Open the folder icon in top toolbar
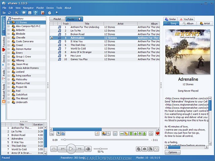Viewport: 215px width, 161px height. pyautogui.click(x=4, y=13)
